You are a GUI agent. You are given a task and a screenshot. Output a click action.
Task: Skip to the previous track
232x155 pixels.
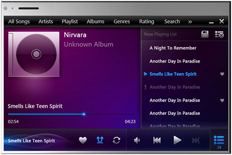[x=157, y=140]
